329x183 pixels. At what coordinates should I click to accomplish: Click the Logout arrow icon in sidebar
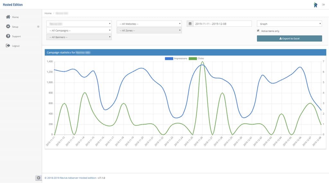(x=8, y=45)
